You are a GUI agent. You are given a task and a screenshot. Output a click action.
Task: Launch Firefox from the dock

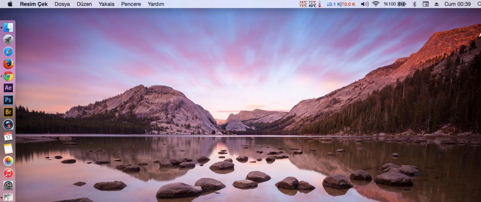tap(8, 64)
